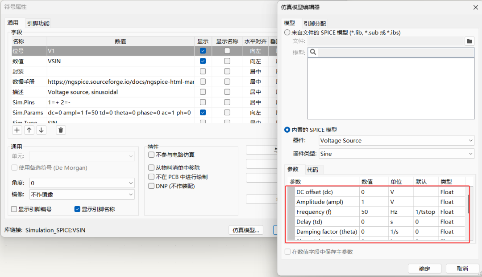Move field down with the down arrow icon
The width and height of the screenshot is (482, 277).
[41, 130]
